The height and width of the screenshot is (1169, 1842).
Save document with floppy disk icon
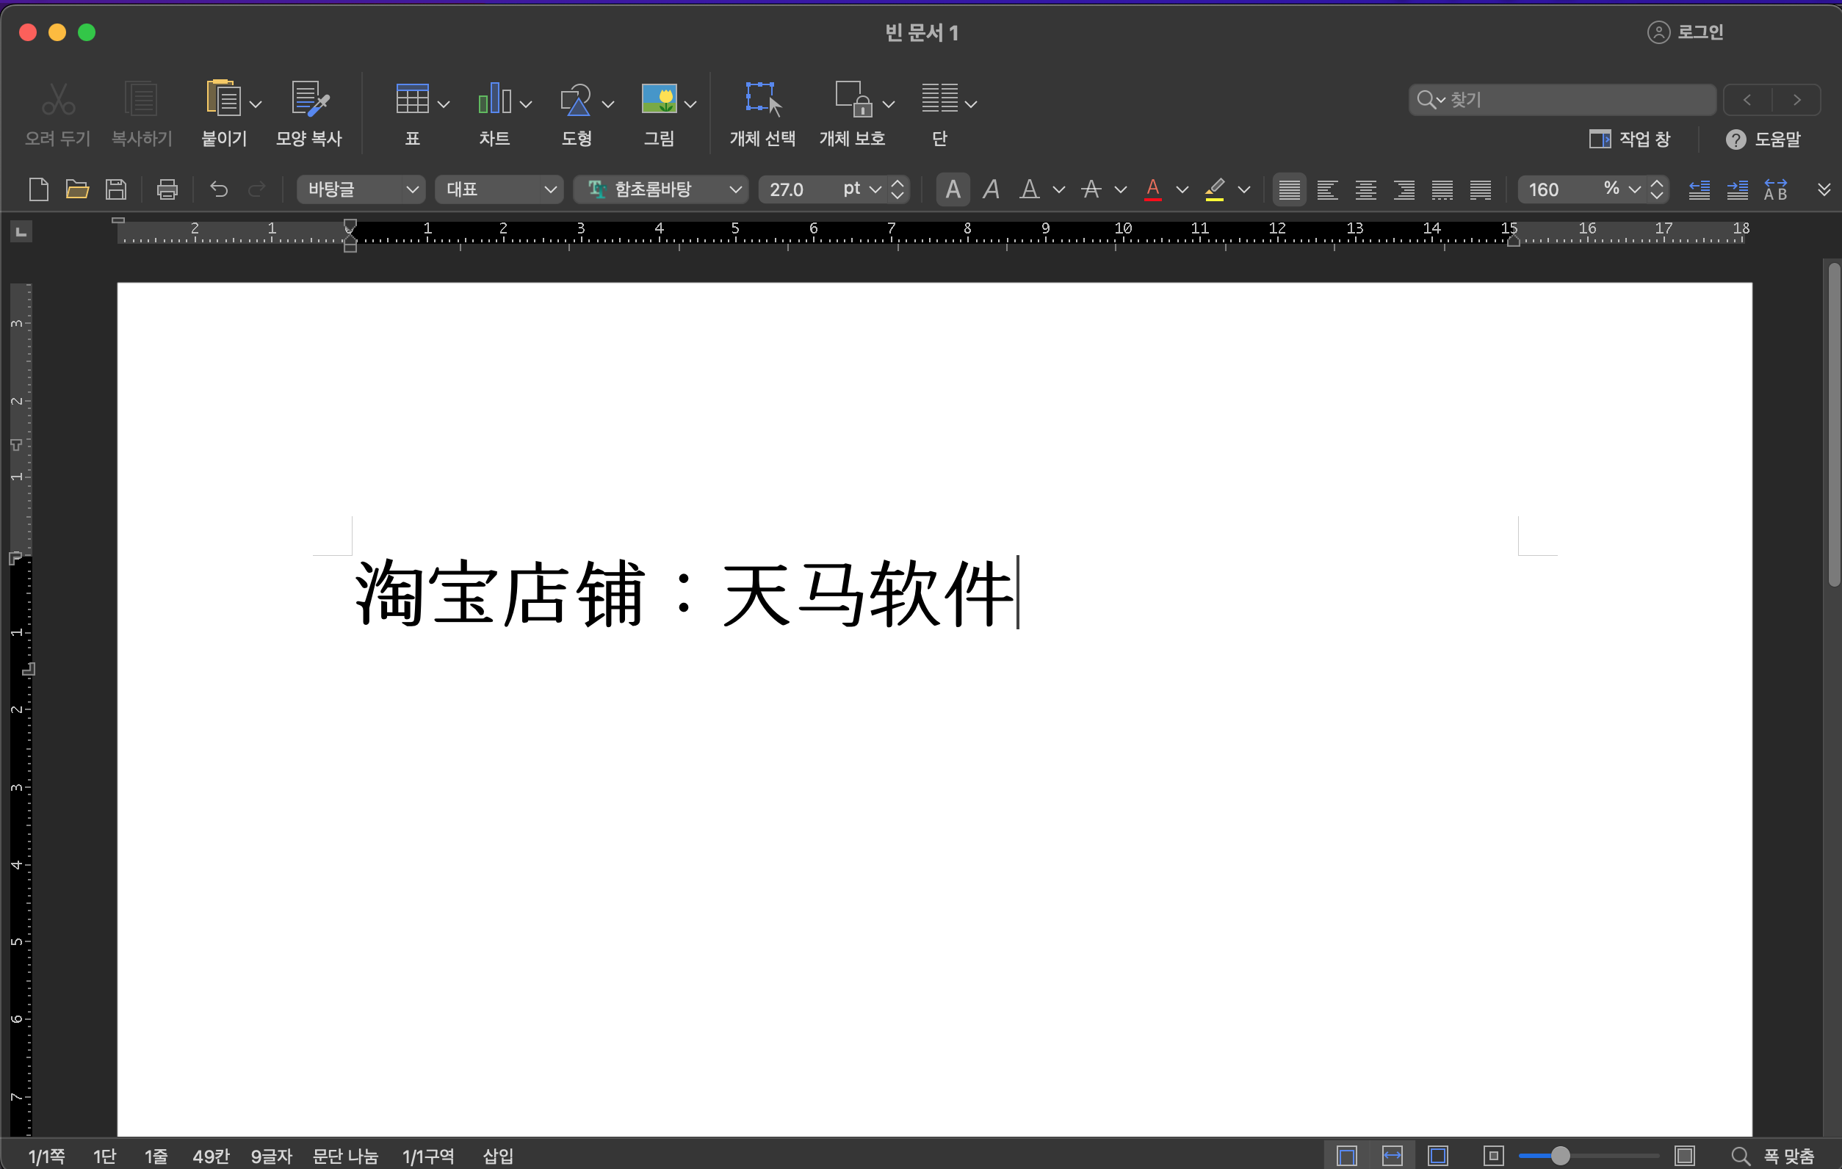(115, 189)
